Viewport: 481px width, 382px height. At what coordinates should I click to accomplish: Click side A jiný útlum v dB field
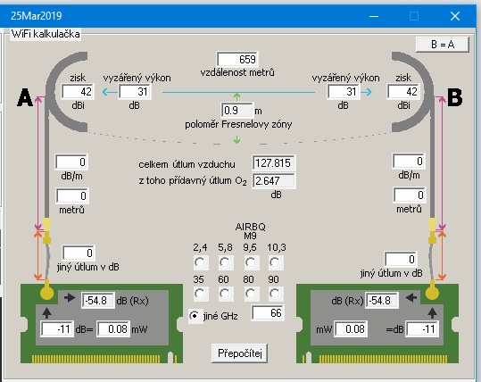click(x=79, y=253)
